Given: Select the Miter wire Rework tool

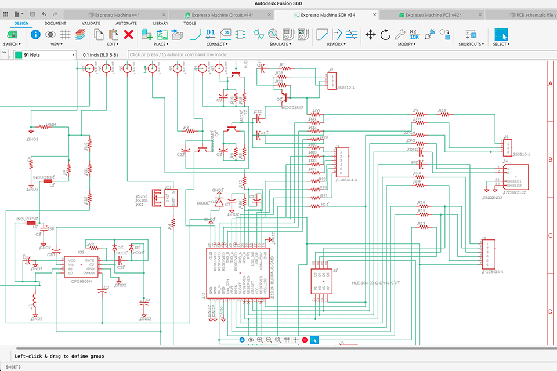Looking at the screenshot, I should (x=322, y=34).
